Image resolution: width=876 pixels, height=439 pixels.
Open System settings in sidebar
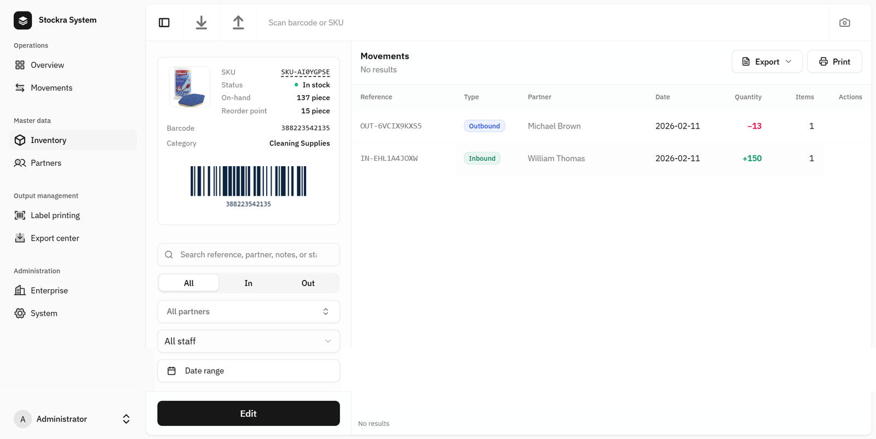click(44, 313)
